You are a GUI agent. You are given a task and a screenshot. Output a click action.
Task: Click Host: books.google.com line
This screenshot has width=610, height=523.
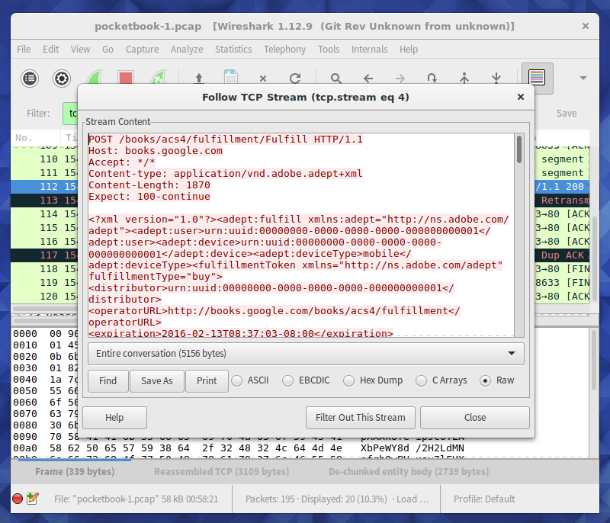156,151
